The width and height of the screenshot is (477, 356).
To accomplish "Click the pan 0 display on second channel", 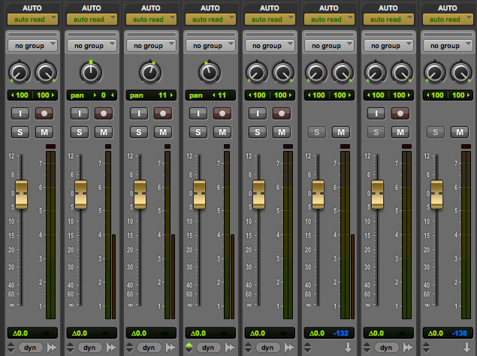I will coord(92,95).
